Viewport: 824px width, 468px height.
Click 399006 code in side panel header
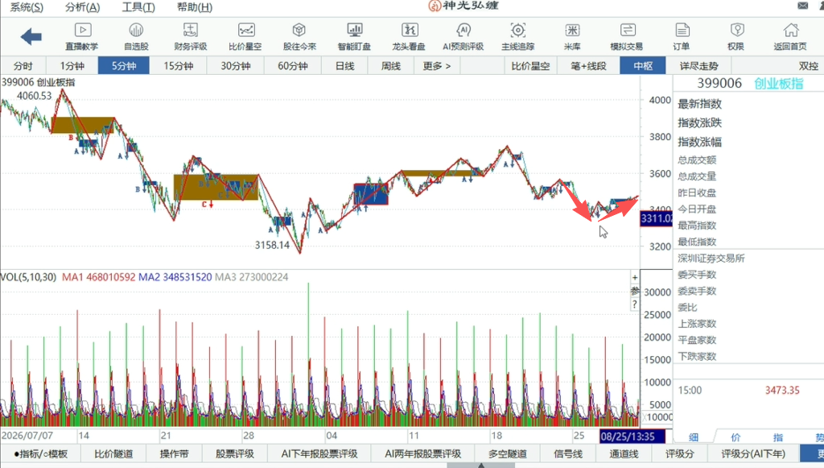(x=719, y=84)
